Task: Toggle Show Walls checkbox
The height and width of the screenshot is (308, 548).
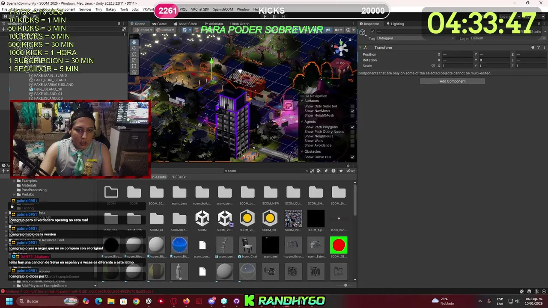Action: pyautogui.click(x=352, y=141)
